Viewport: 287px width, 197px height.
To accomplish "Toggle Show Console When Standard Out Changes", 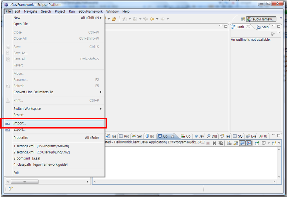I will 242,143.
